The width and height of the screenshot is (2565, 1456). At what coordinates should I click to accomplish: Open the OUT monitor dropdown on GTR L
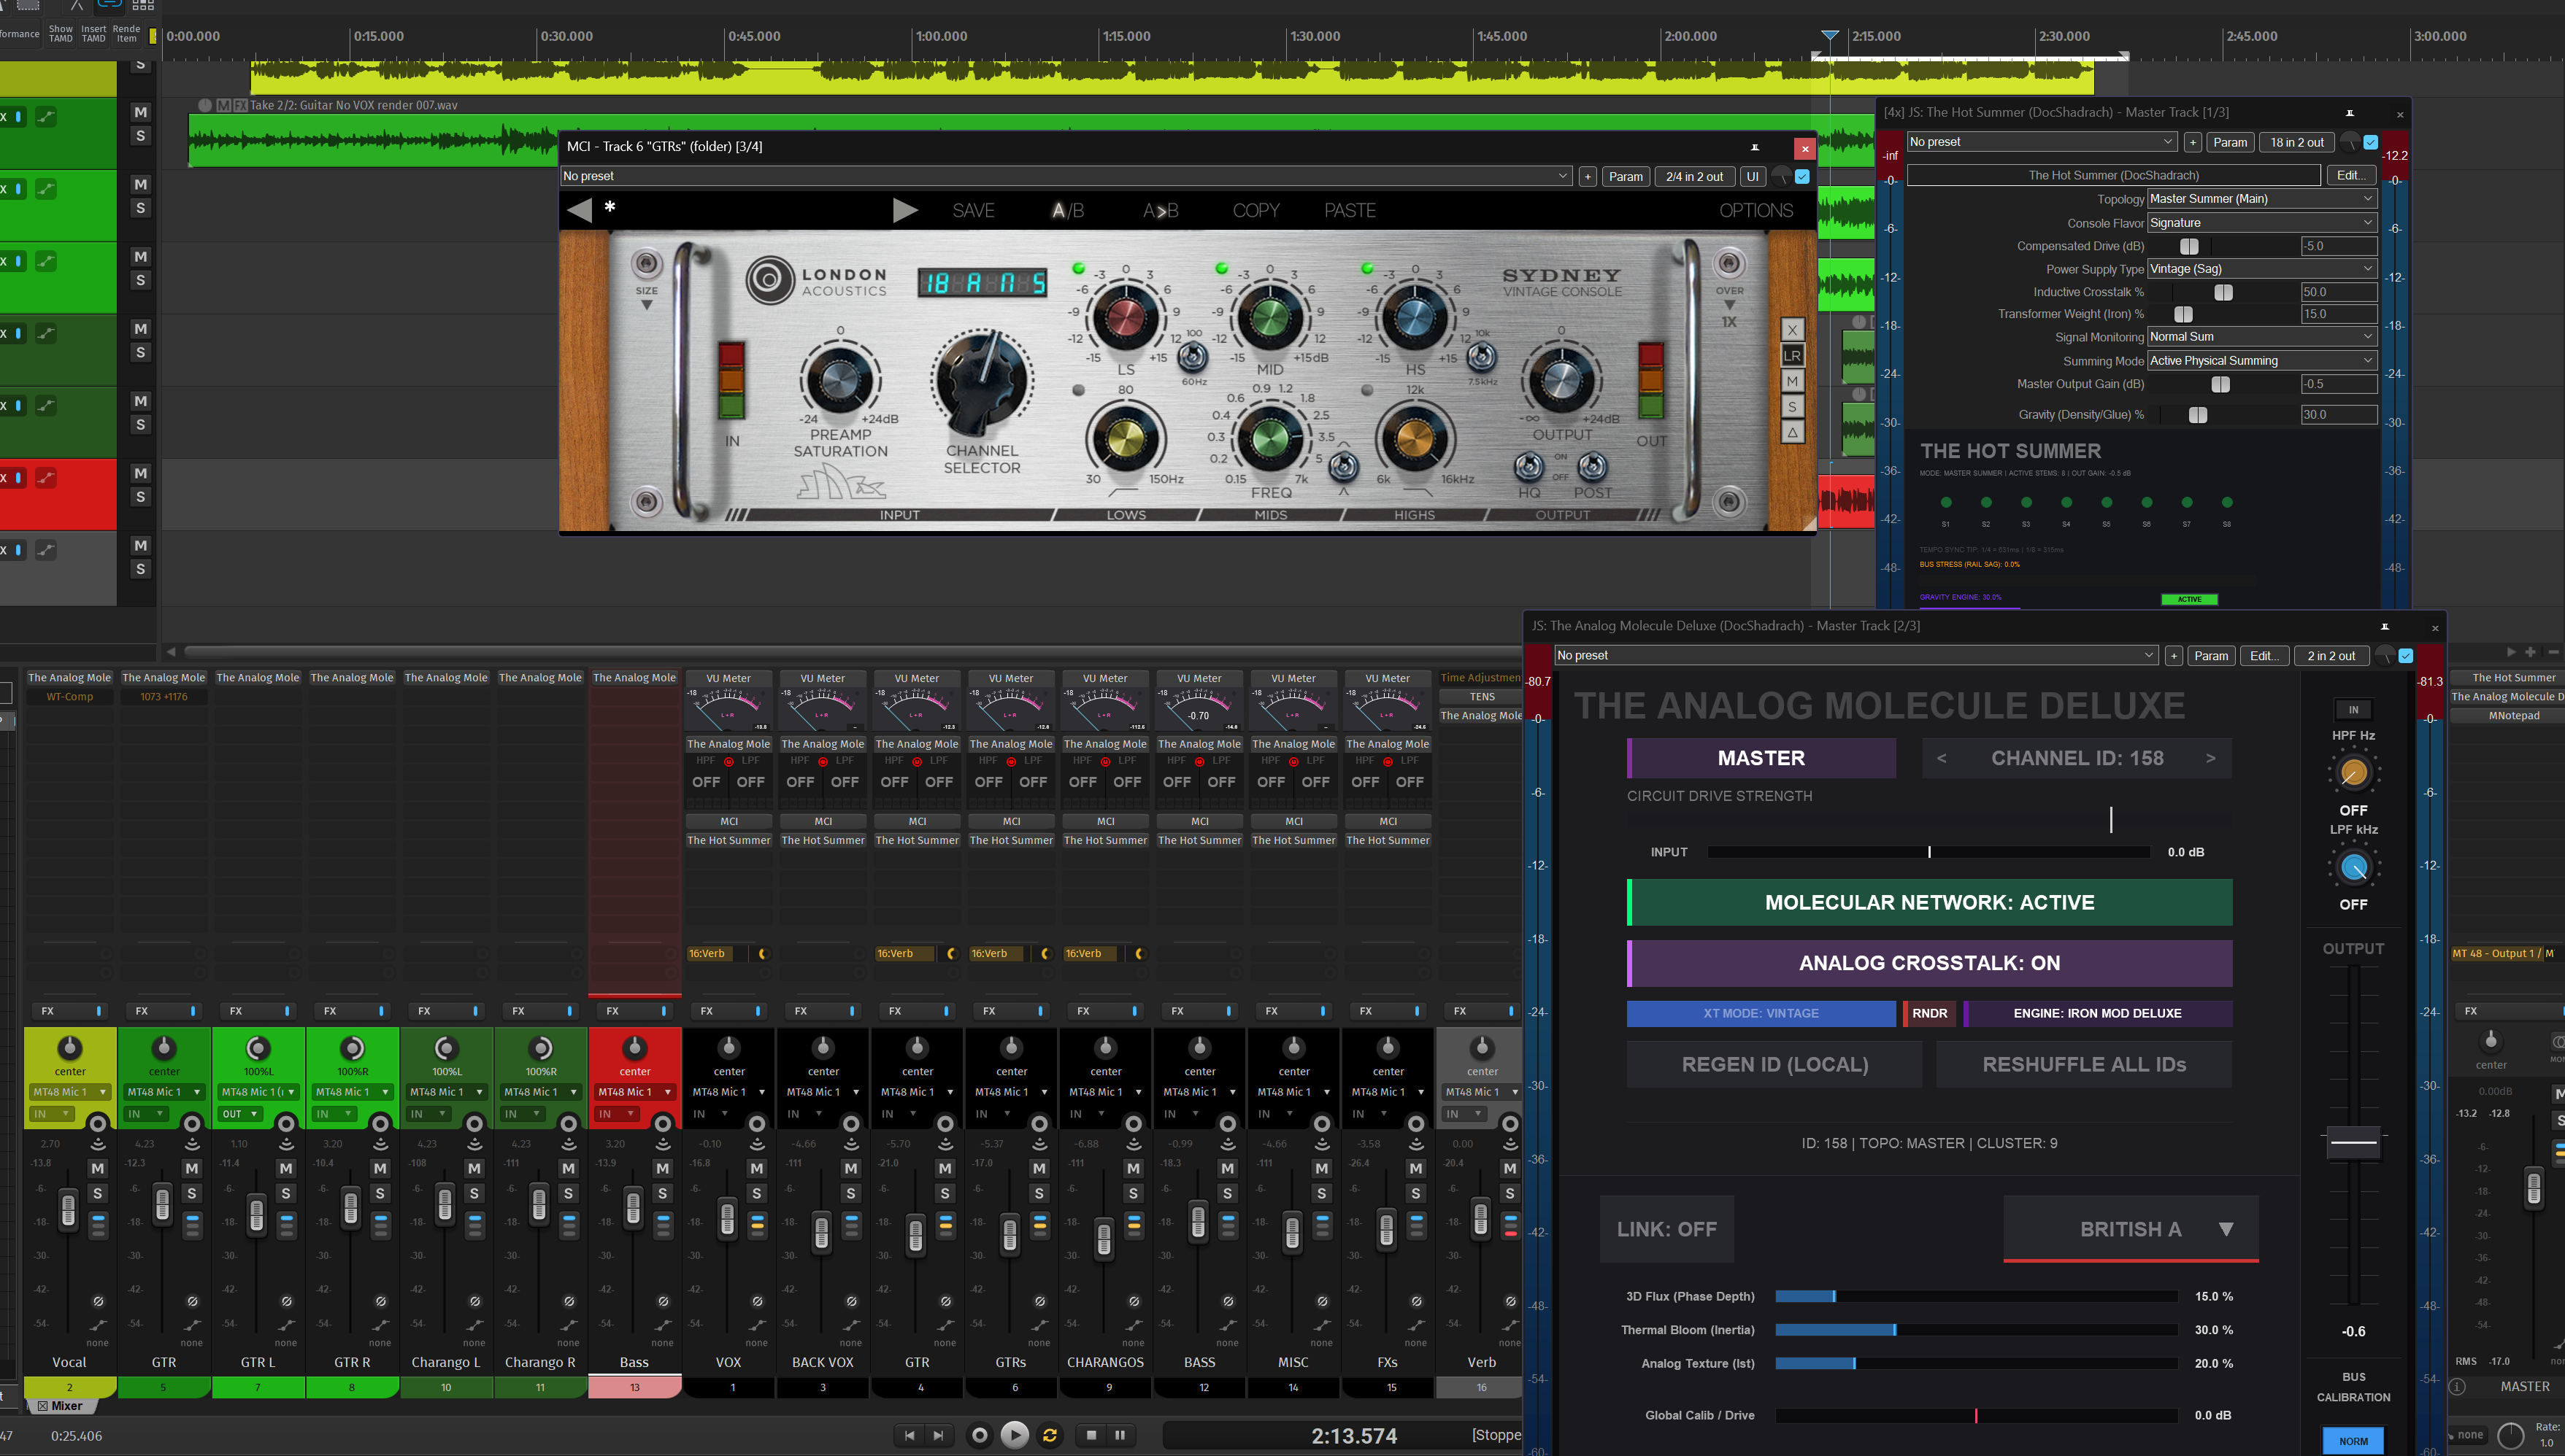point(240,1114)
